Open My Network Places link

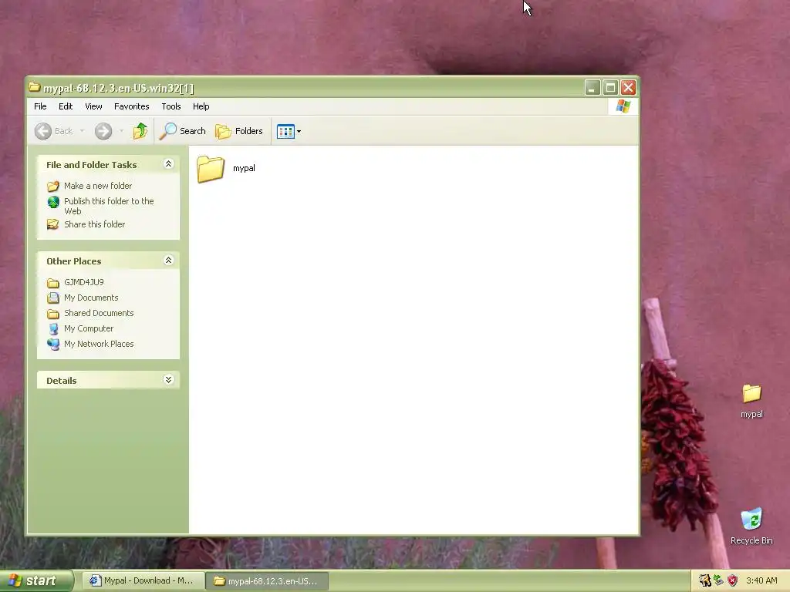pos(99,344)
